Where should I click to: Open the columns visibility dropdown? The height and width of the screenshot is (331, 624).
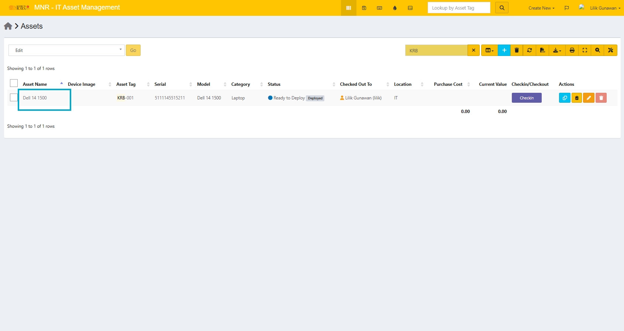coord(489,50)
